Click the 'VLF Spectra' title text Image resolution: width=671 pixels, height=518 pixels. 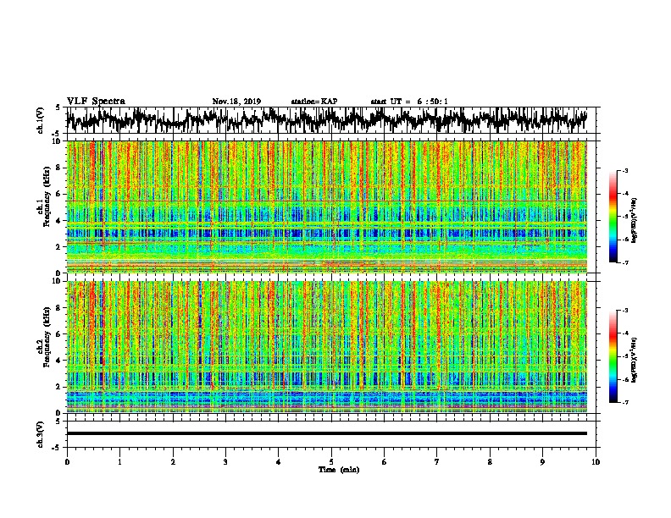[x=96, y=102]
